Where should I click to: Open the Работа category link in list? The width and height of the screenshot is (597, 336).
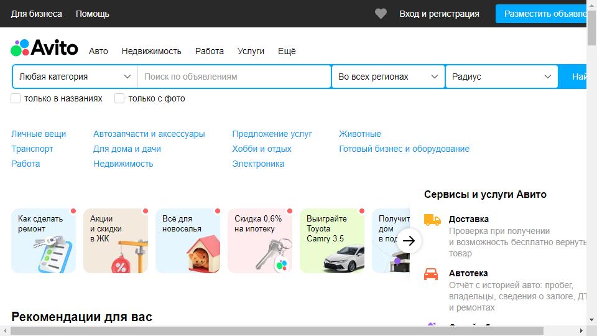[x=25, y=164]
